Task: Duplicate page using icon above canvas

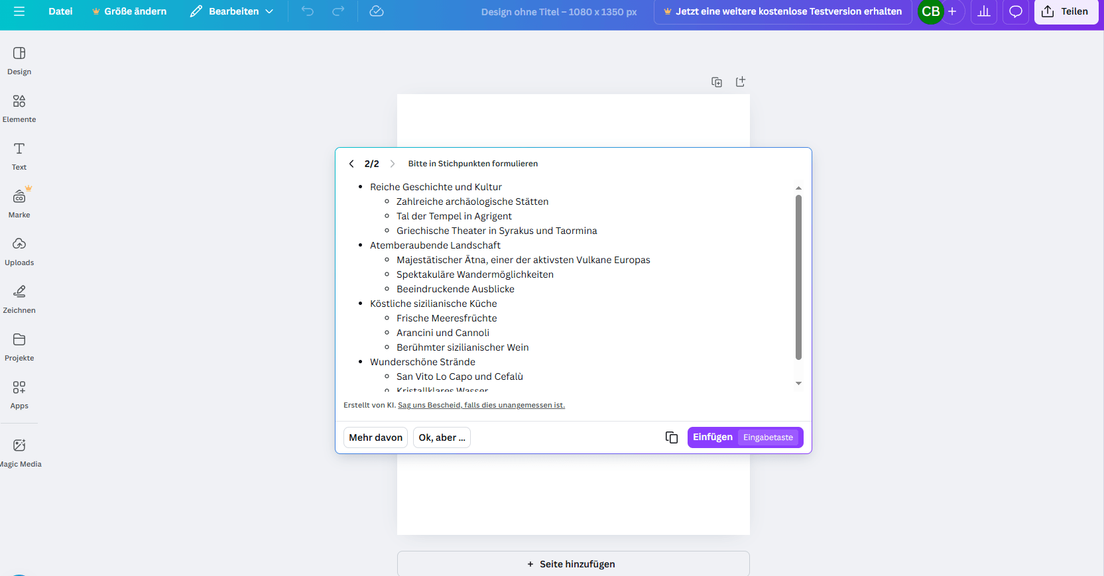Action: 717,82
